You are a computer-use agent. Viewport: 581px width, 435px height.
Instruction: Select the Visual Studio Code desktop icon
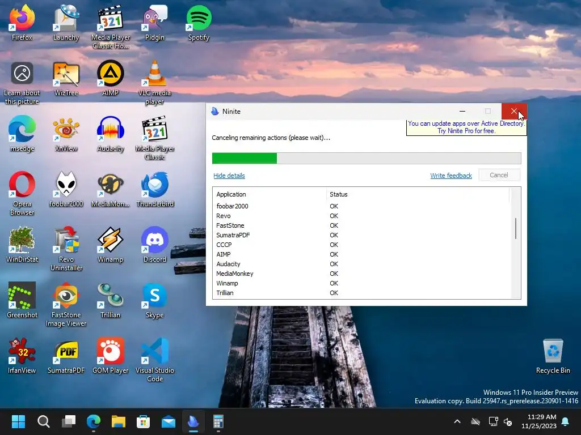pyautogui.click(x=154, y=360)
